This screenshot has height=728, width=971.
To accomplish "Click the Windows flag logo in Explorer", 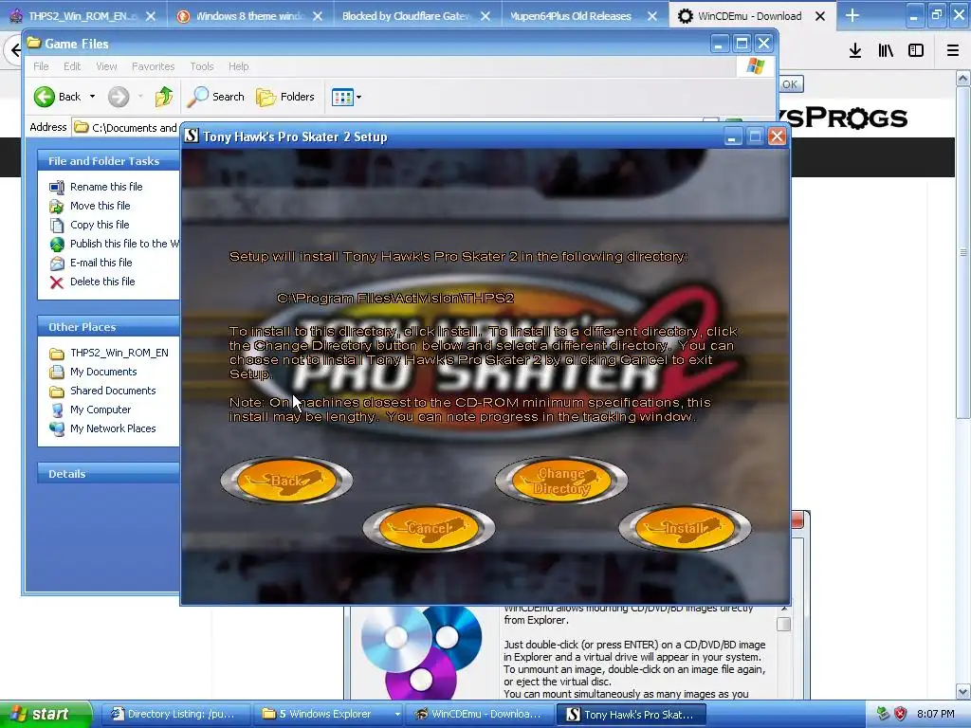I will (x=756, y=66).
